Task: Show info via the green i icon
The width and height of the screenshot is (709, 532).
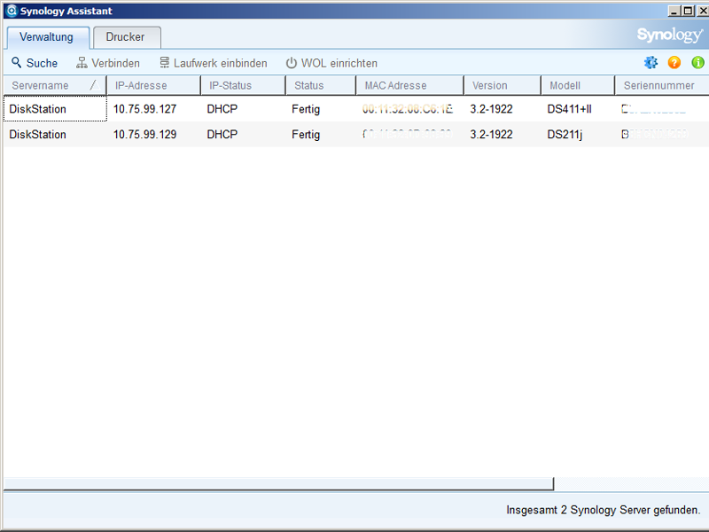Action: click(697, 62)
